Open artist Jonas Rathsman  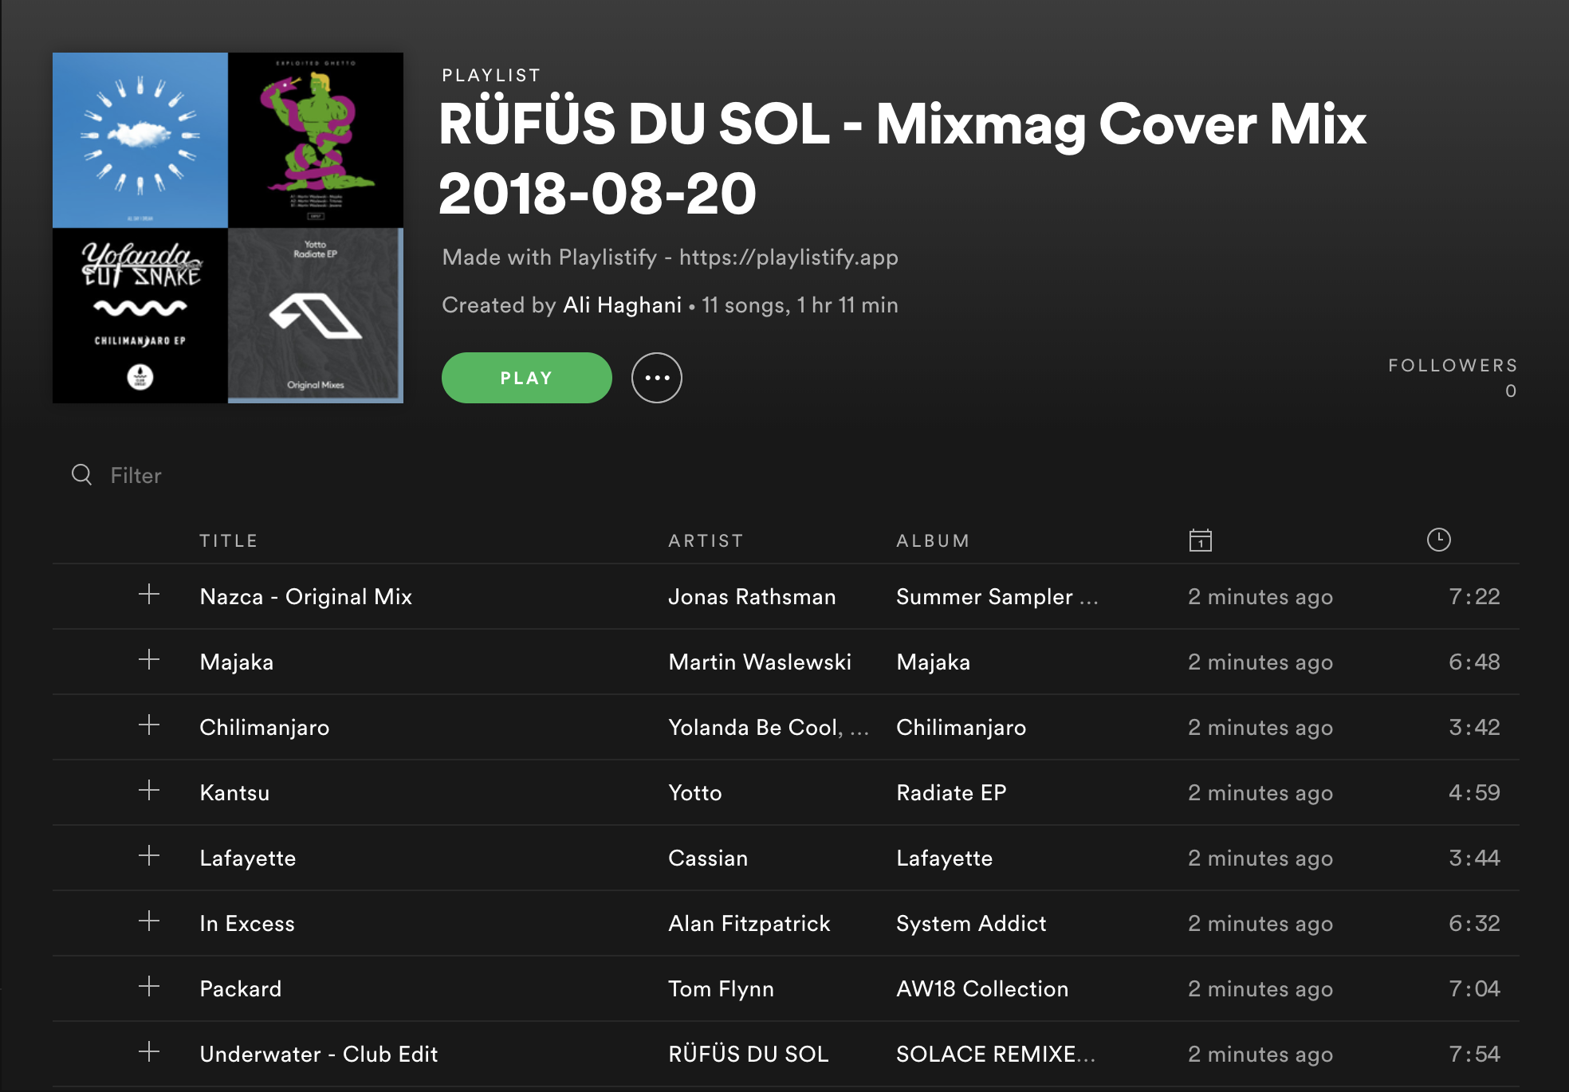752,597
